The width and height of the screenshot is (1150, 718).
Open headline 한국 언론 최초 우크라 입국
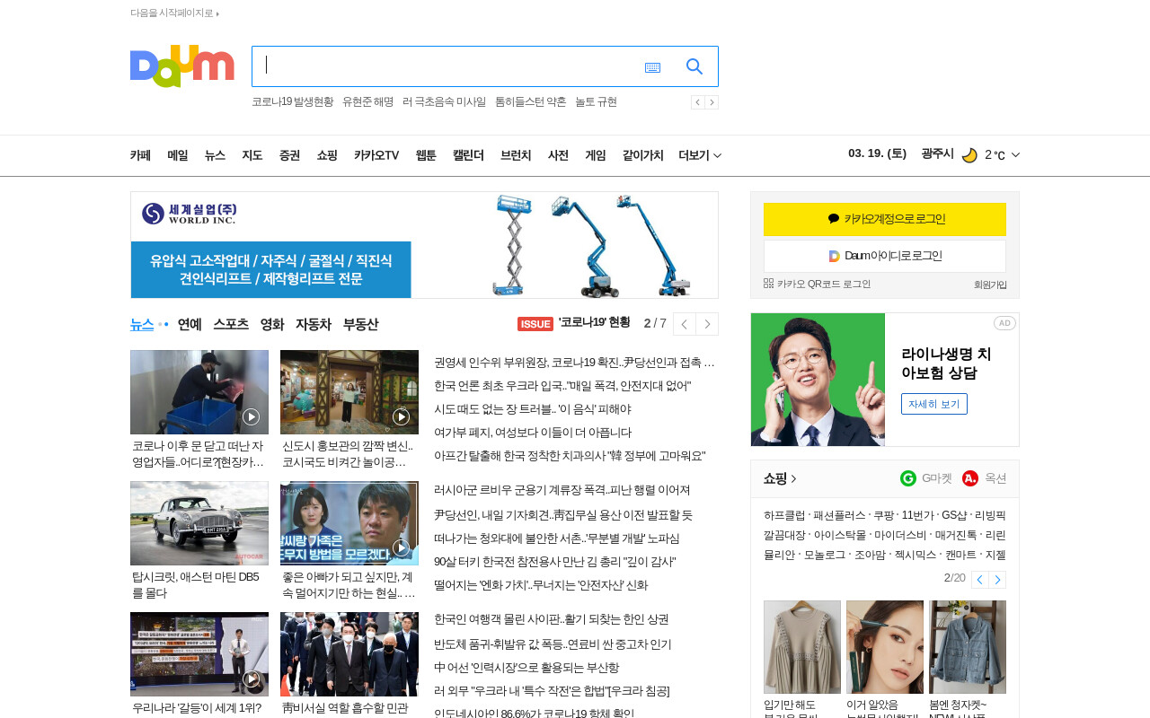(x=562, y=386)
